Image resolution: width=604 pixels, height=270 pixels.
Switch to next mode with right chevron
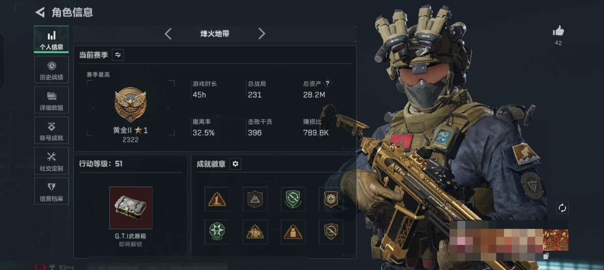point(262,34)
